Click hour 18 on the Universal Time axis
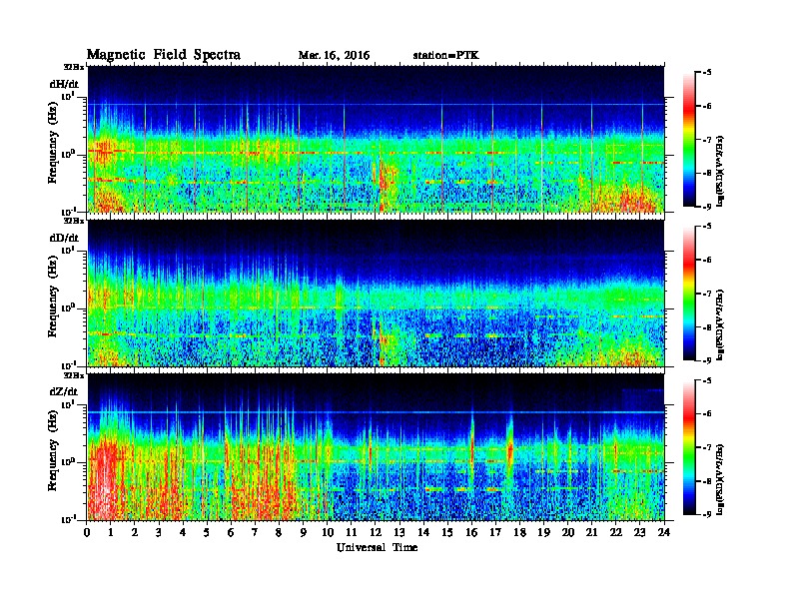 coord(519,533)
